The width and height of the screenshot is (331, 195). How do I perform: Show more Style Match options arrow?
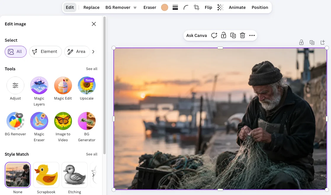click(x=93, y=175)
